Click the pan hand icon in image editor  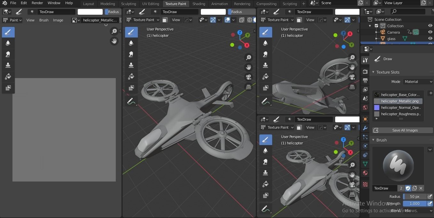pyautogui.click(x=114, y=41)
